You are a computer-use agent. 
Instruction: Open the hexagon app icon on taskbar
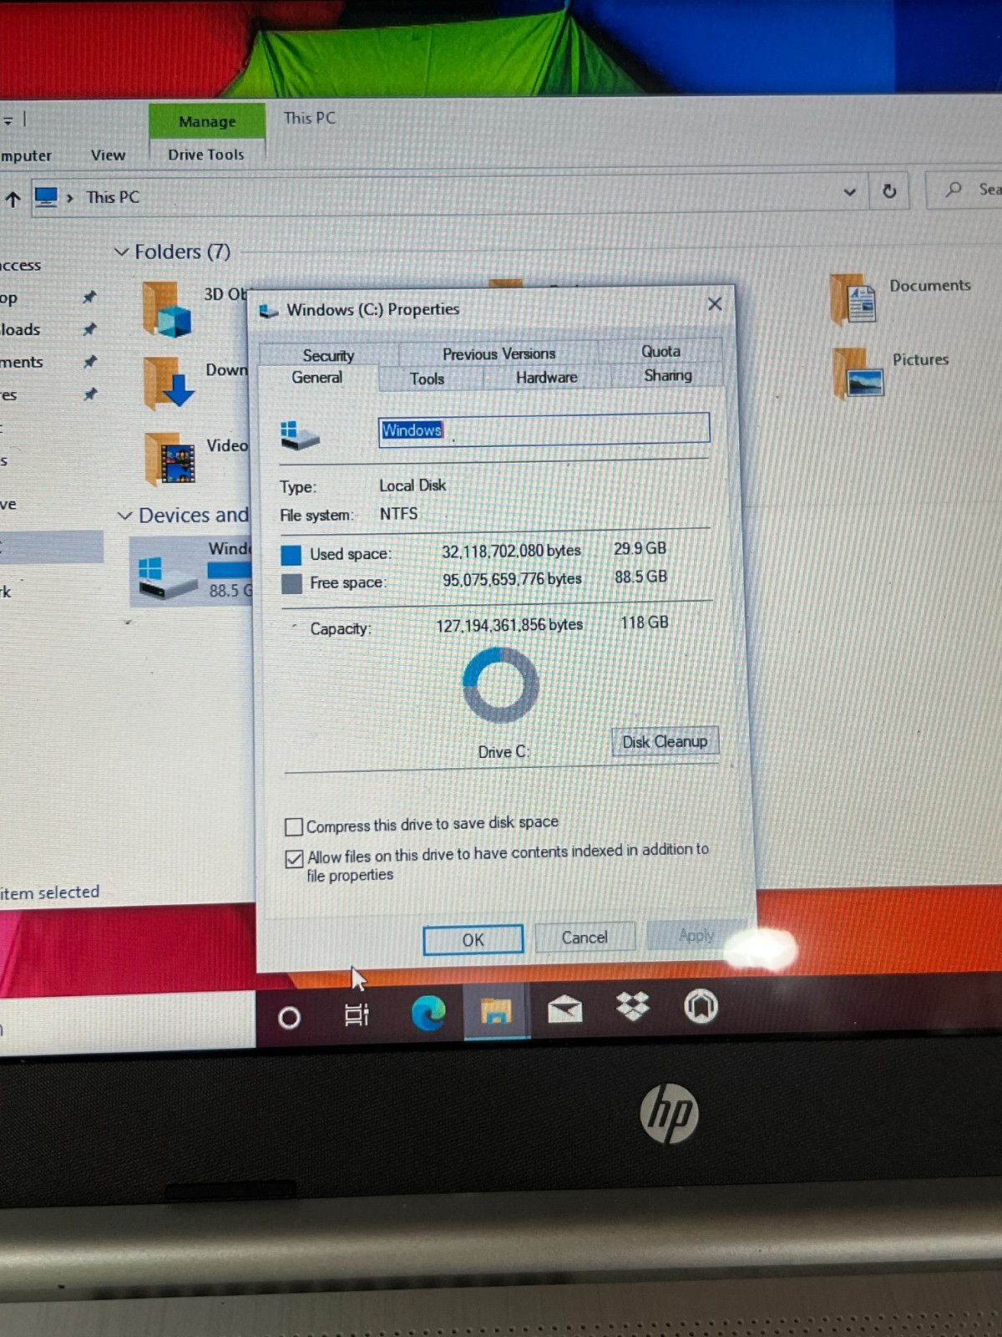pyautogui.click(x=701, y=1006)
